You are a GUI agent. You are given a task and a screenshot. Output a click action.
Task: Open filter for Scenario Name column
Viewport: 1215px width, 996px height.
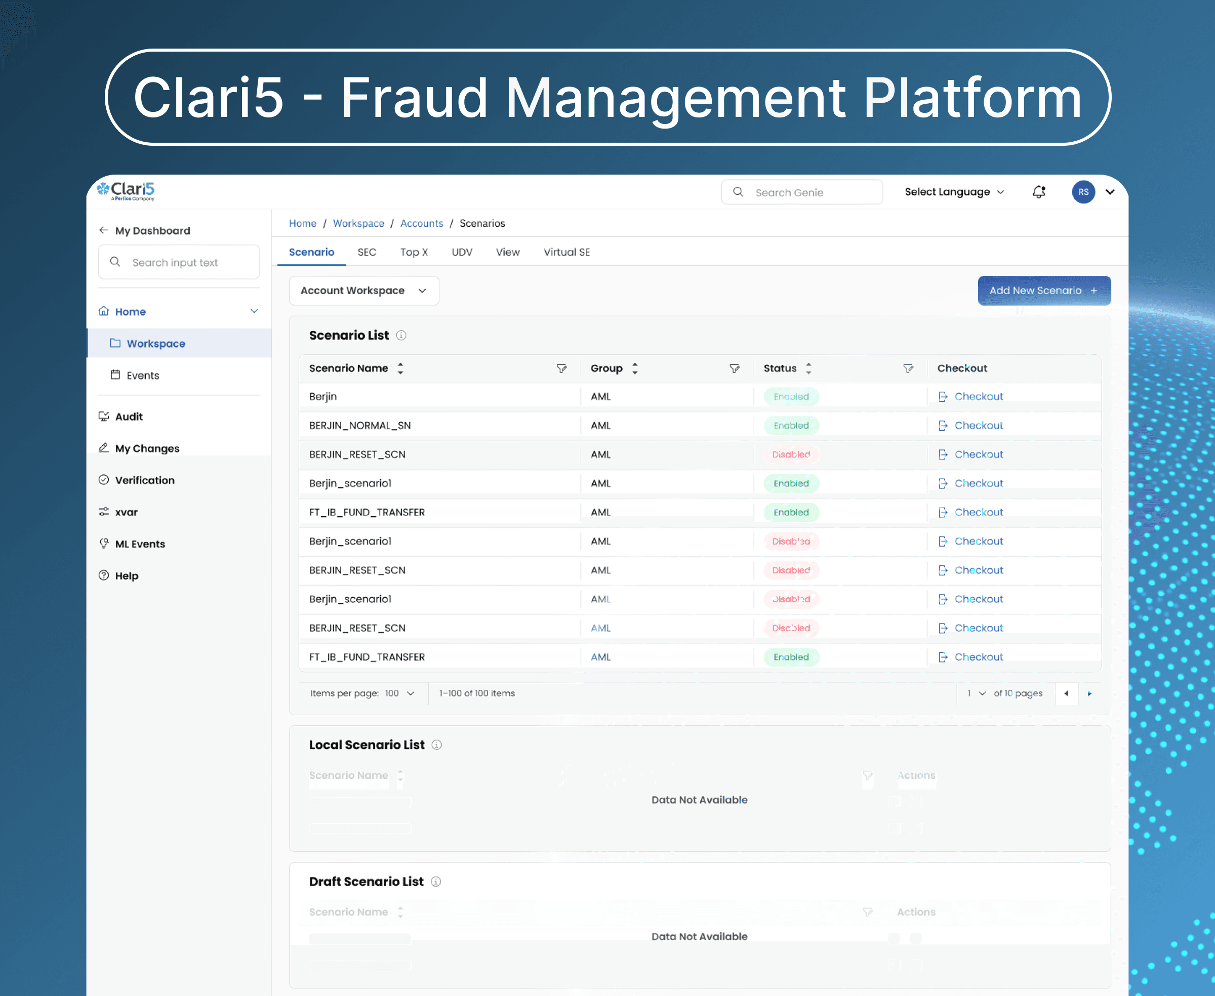561,368
